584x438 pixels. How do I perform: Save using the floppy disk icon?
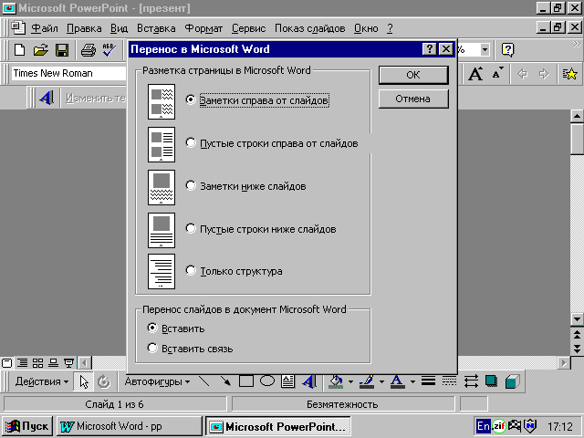click(x=62, y=49)
